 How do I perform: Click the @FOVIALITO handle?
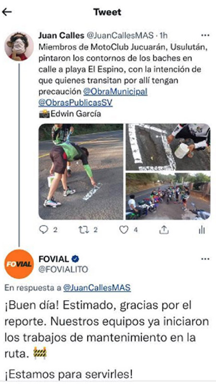(x=63, y=269)
